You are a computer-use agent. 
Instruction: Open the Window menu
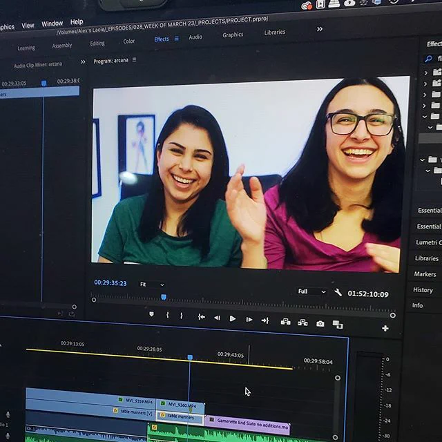(x=52, y=23)
